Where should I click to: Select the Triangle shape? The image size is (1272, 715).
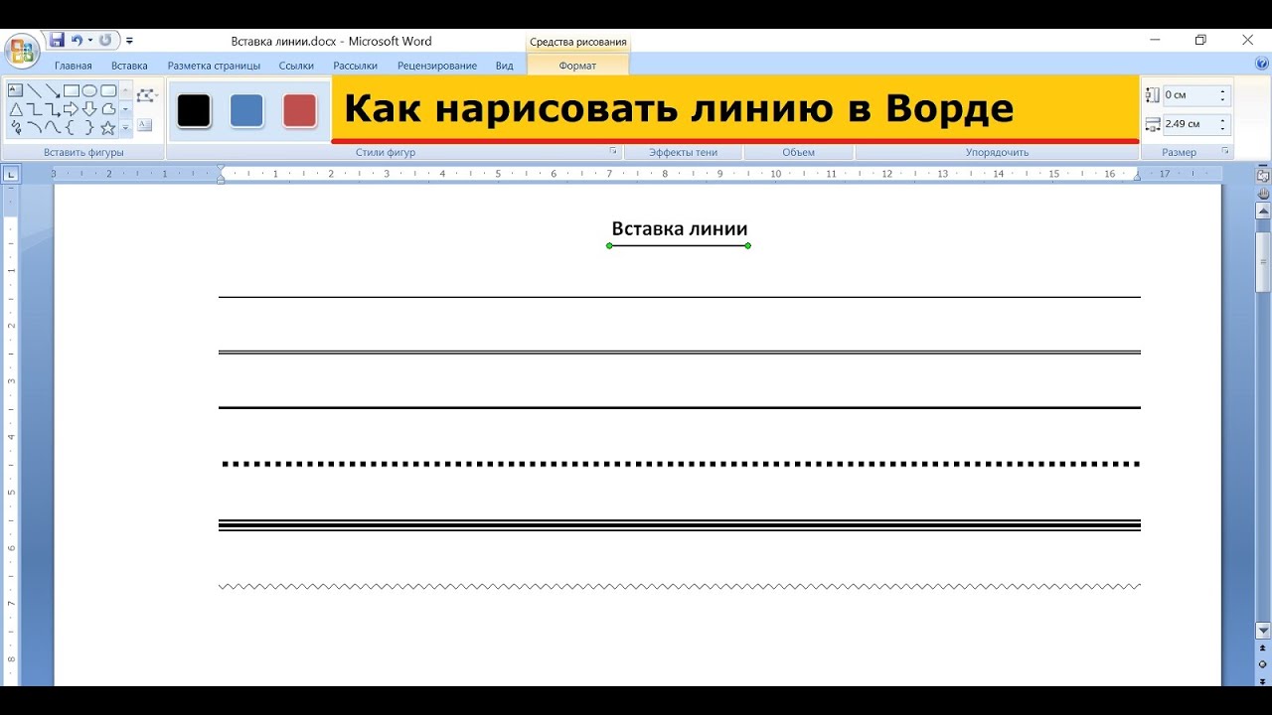tap(15, 109)
